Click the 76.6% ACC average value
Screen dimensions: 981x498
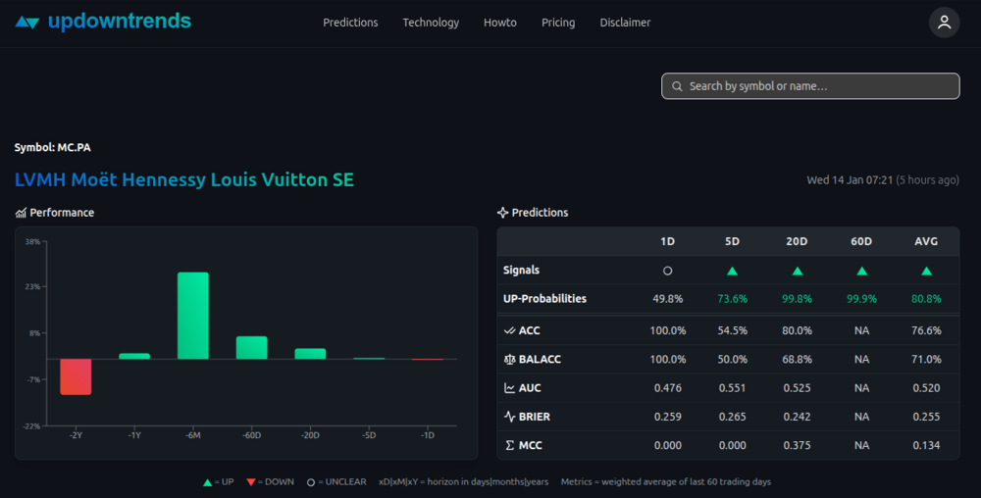click(x=927, y=330)
